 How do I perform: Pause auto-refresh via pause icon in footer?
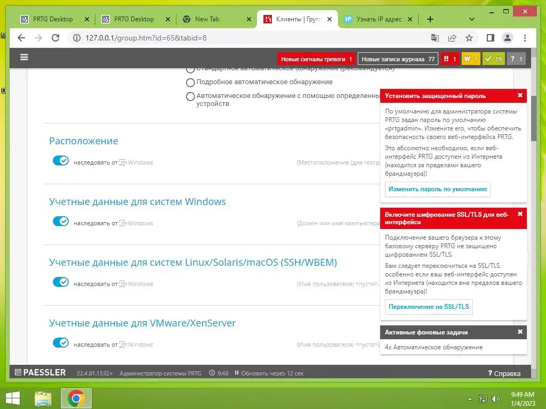coord(236,373)
